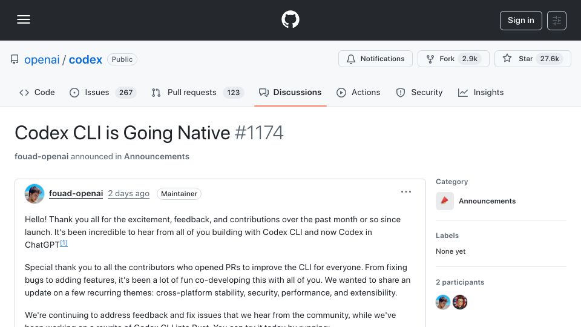Click discussion number #1174
581x327 pixels.
pos(259,133)
